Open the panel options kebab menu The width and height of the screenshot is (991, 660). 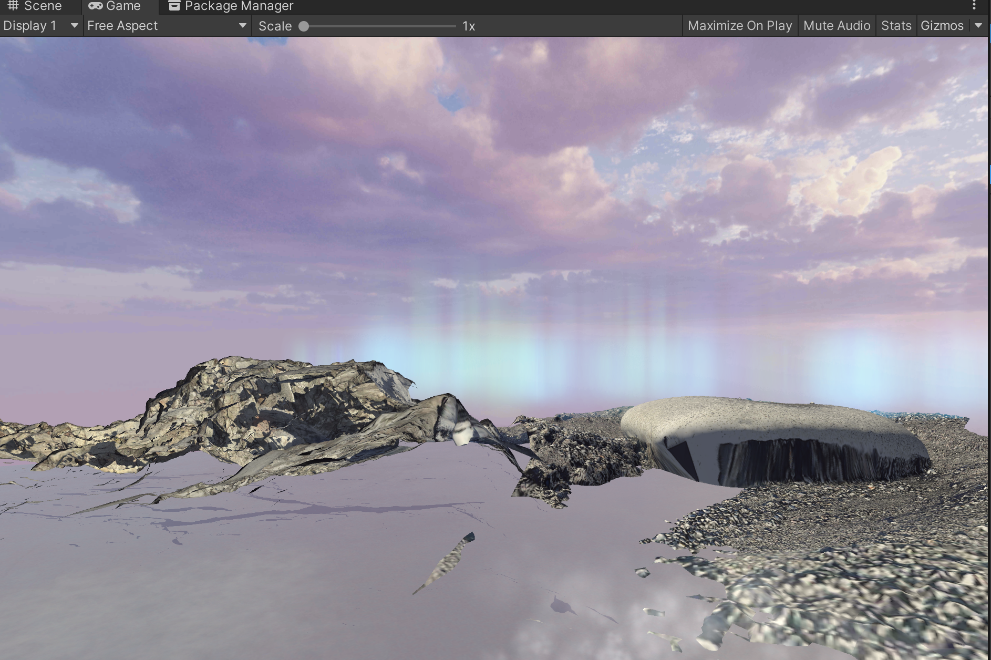click(x=974, y=6)
